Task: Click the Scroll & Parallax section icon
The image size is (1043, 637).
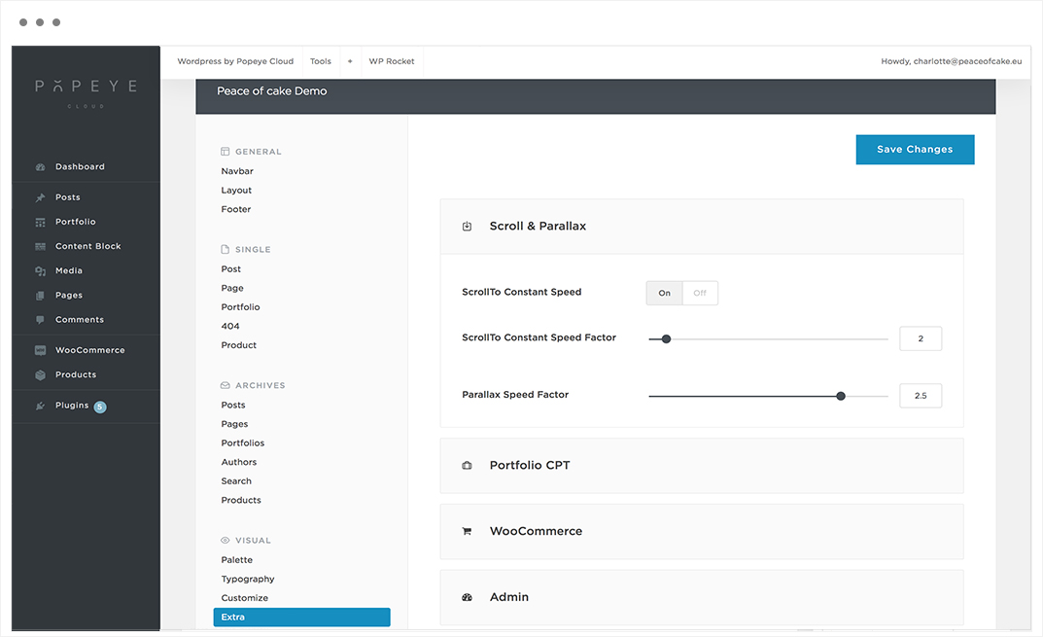Action: coord(467,227)
